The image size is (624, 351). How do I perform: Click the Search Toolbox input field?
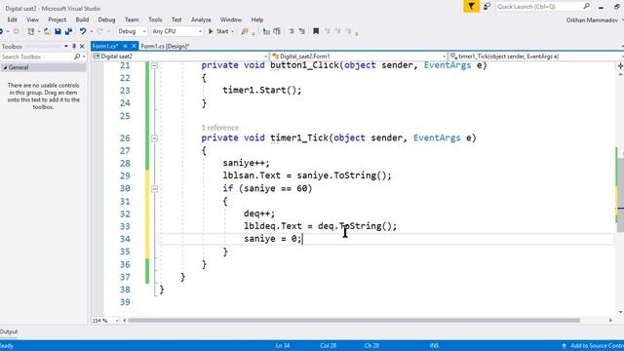[x=37, y=57]
